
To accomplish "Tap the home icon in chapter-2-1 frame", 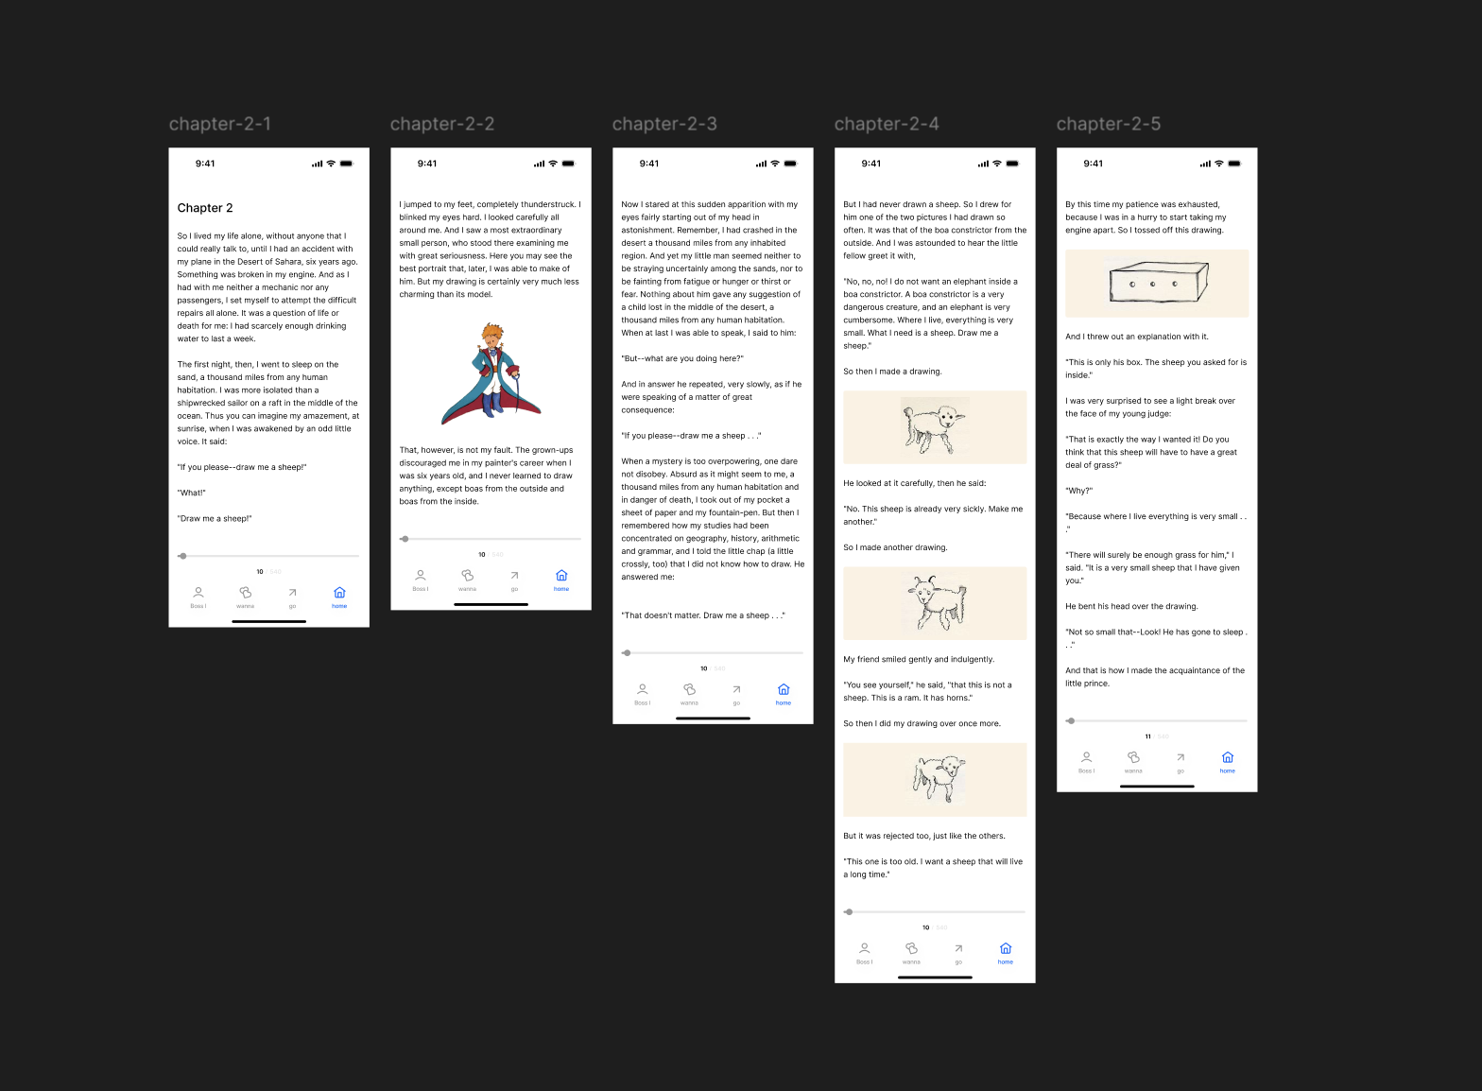I will 339,593.
